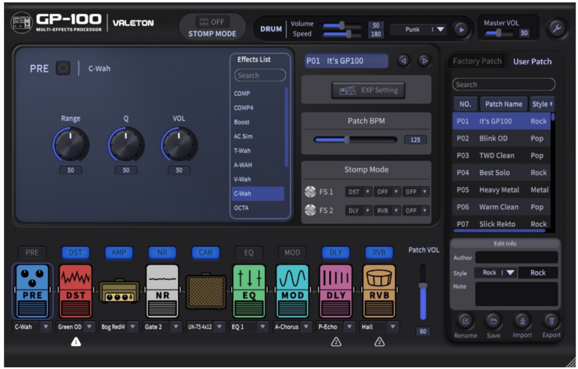Open the Gate 2 effect dropdown
Screen dimensions: 578x369
162,327
